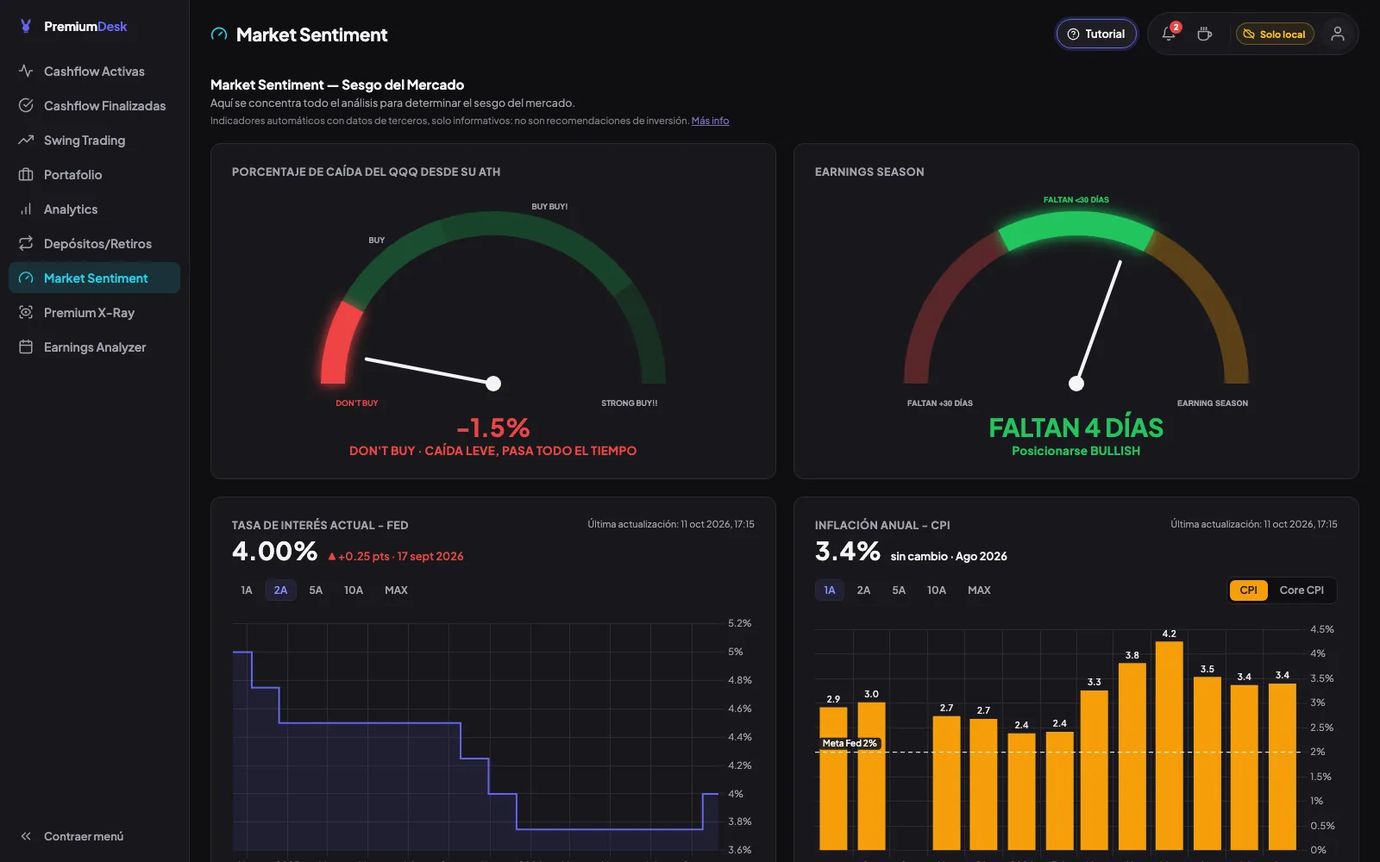The image size is (1380, 862).
Task: Open Depósitos/Retiros page
Action: (x=94, y=243)
